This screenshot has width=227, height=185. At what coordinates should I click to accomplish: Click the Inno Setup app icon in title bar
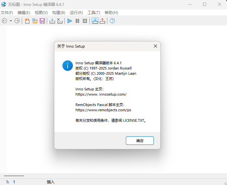click(x=4, y=4)
